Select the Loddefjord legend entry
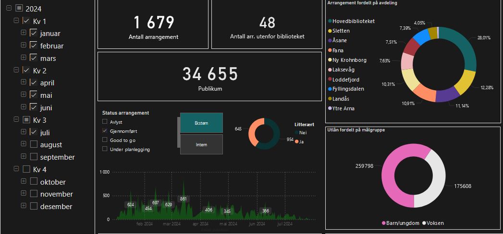The height and width of the screenshot is (234, 503). click(344, 80)
